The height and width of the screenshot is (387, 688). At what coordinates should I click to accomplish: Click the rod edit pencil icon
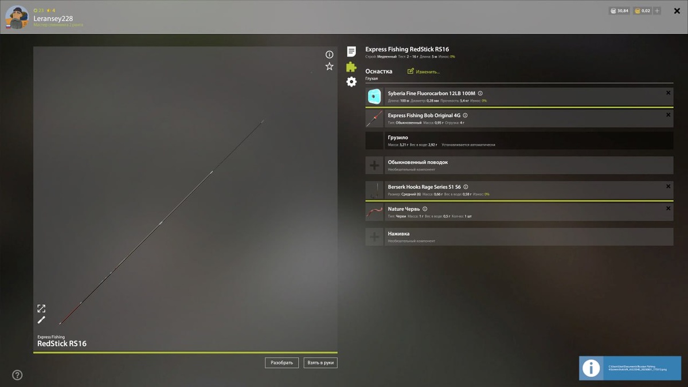coord(41,320)
